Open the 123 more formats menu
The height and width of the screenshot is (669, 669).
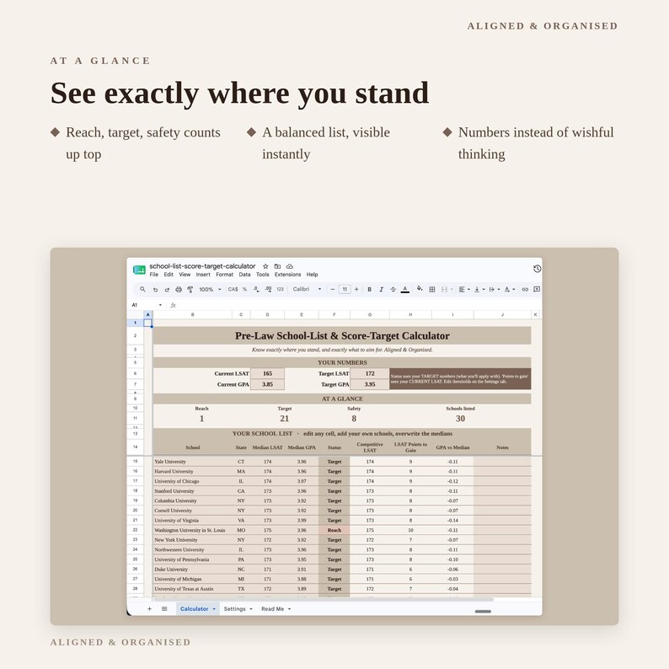point(280,289)
